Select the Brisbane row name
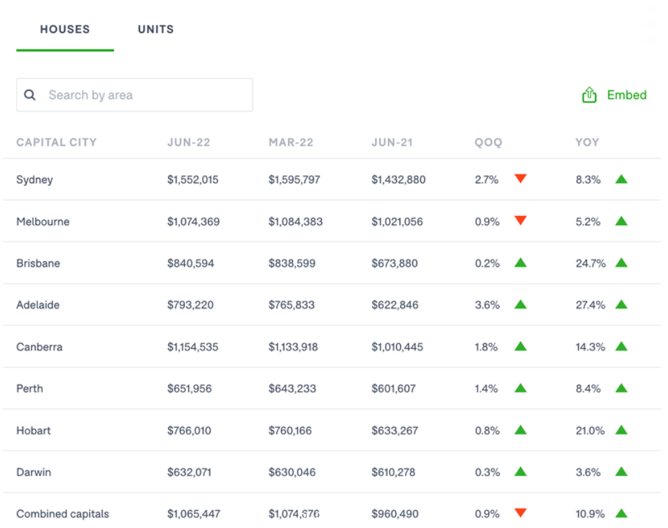 tap(38, 263)
